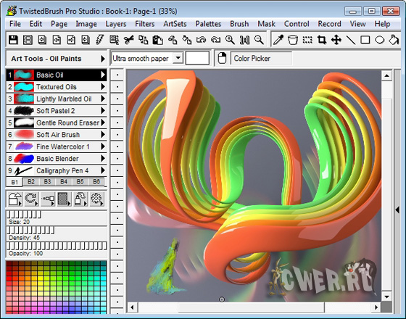Select the Gentle Round Eraser brush

[57, 123]
